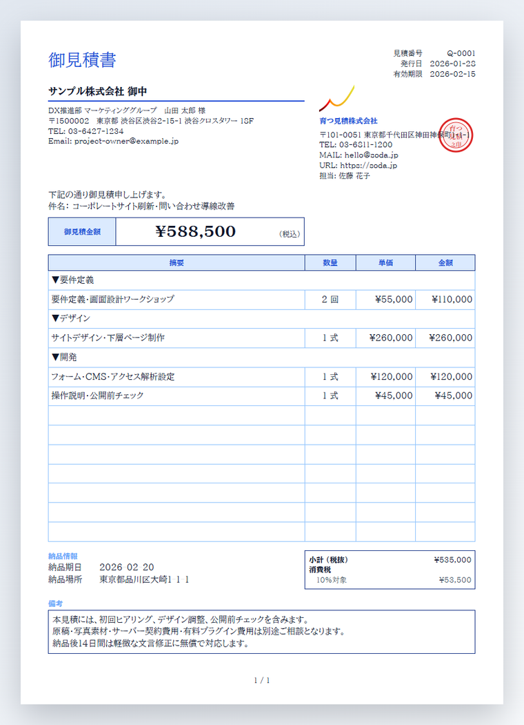Click the unit price ¥55,000
Viewport: 524px width, 725px height.
click(394, 300)
